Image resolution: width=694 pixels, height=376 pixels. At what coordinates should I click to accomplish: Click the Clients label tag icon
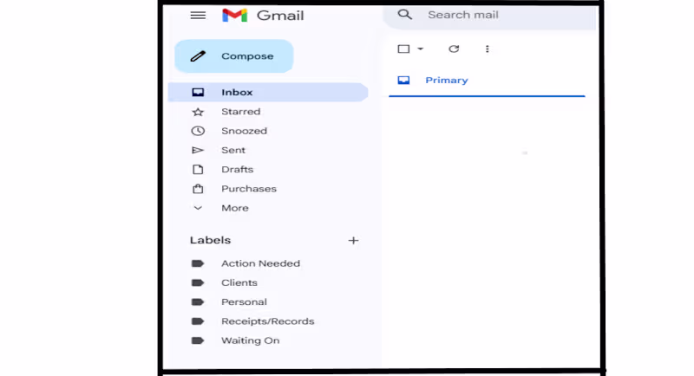point(198,282)
